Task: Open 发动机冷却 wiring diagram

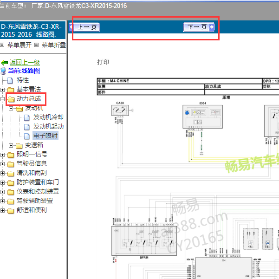Action: point(48,117)
